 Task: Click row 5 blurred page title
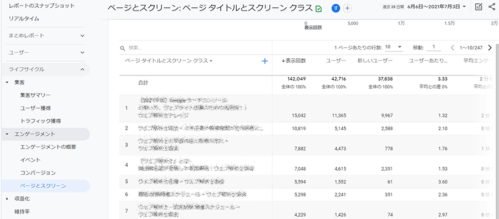181,181
